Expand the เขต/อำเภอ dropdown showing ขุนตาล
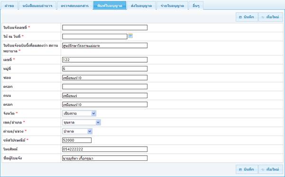This screenshot has height=177, width=285. coord(81,122)
